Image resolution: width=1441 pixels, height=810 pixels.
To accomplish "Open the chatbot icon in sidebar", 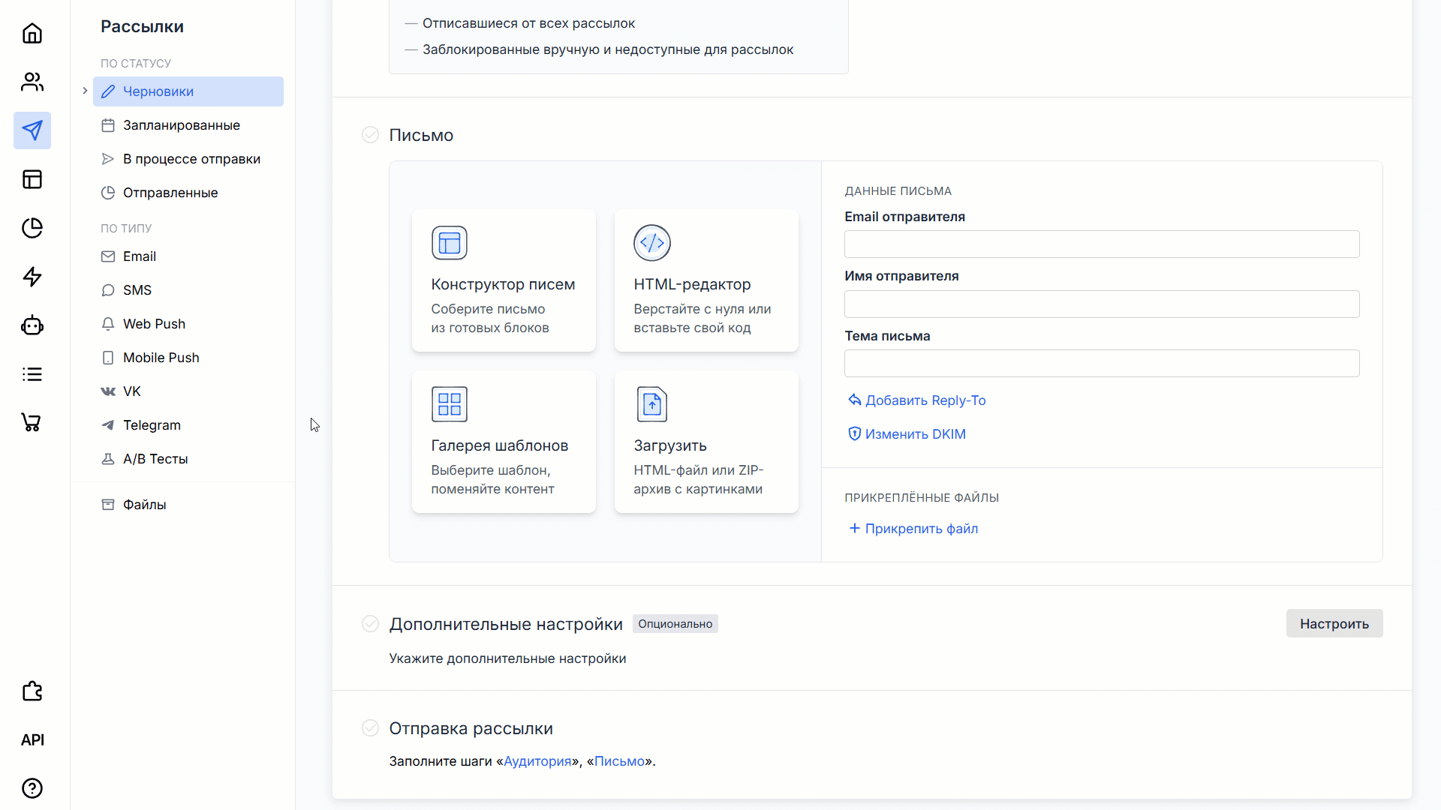I will click(32, 325).
